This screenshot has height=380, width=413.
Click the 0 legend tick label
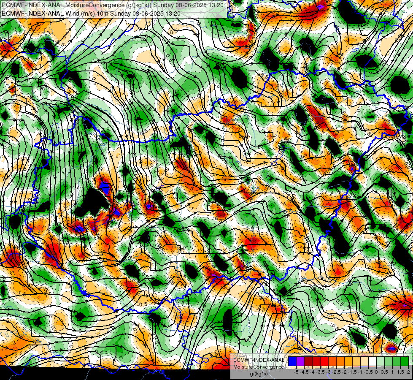tap(376, 372)
